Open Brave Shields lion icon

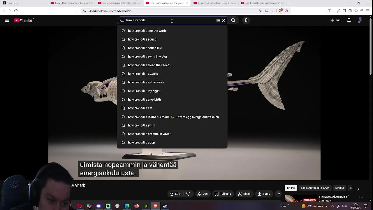tap(280, 11)
